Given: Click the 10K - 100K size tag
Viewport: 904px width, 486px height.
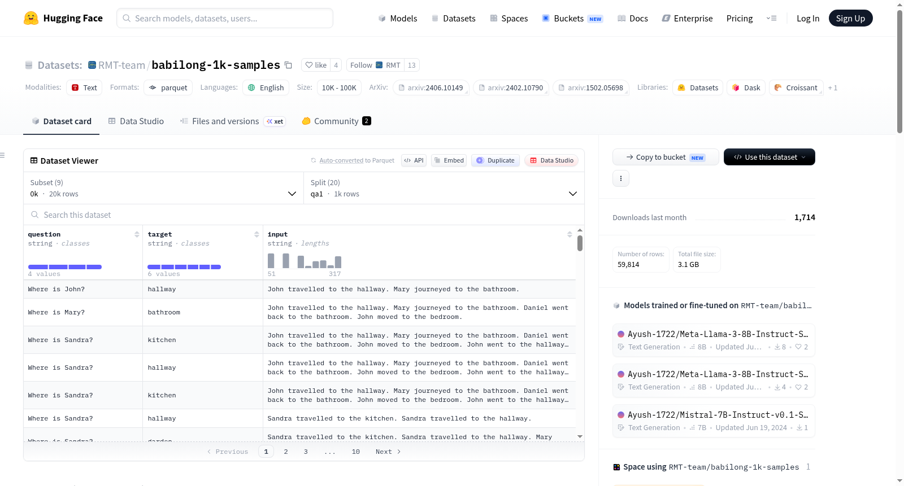Looking at the screenshot, I should tap(339, 87).
